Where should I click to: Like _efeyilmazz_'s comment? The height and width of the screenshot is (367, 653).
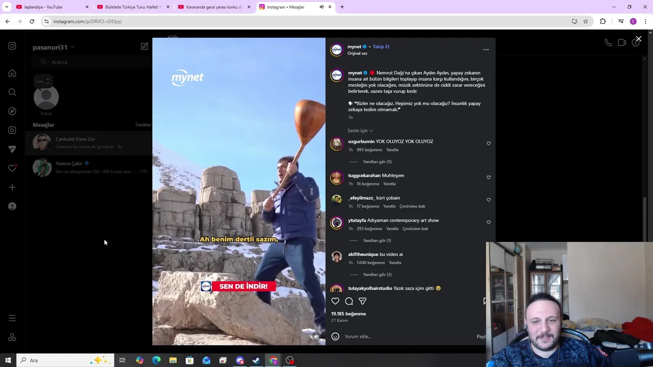coord(488,200)
